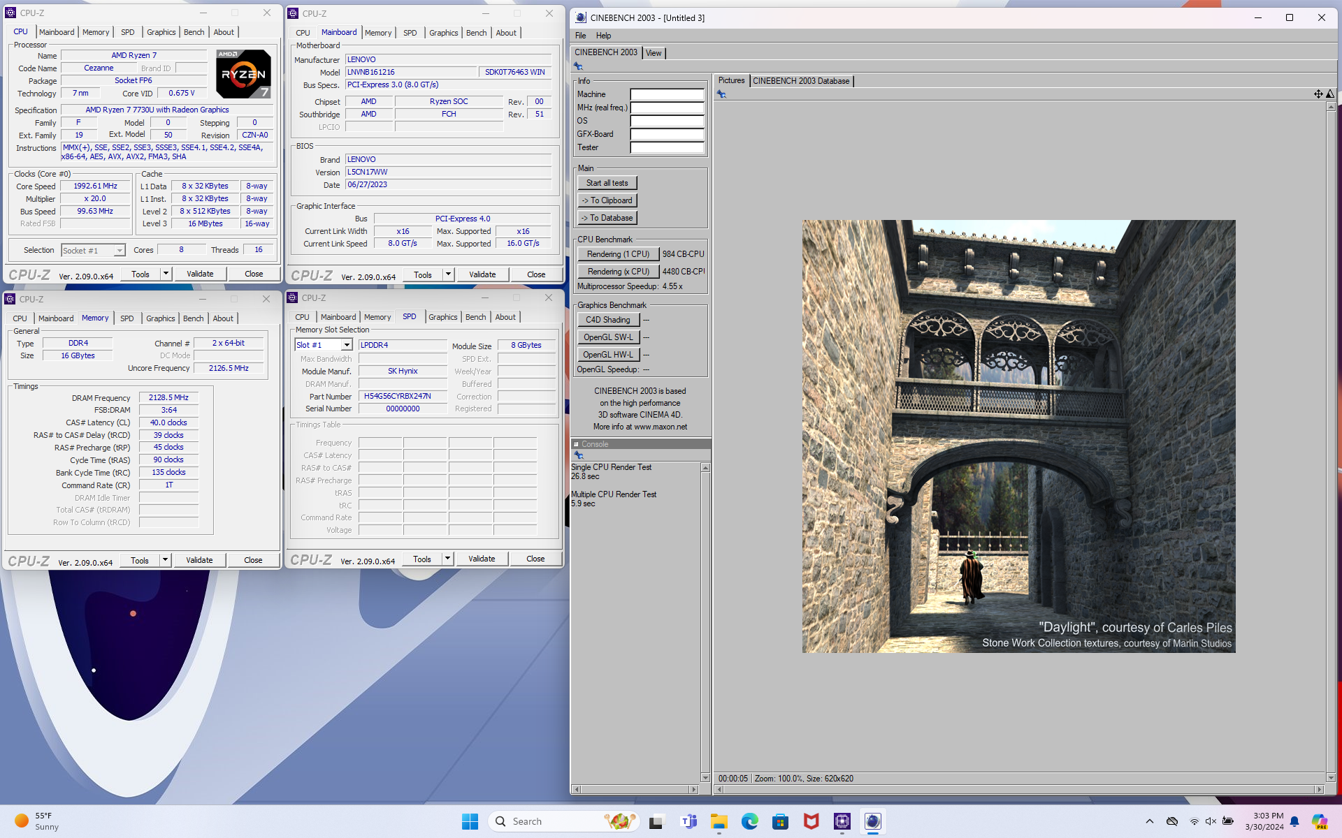The image size is (1342, 838).
Task: Show hidden tray icons with the chevron
Action: click(1150, 821)
